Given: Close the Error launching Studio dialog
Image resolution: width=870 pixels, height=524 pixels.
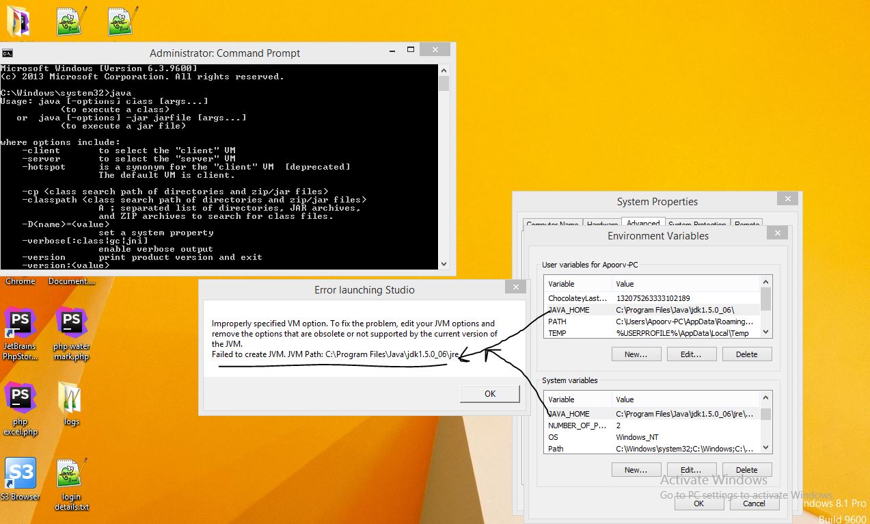Looking at the screenshot, I should tap(515, 287).
